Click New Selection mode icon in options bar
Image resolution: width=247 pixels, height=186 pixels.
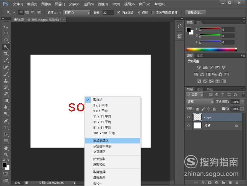pos(21,12)
